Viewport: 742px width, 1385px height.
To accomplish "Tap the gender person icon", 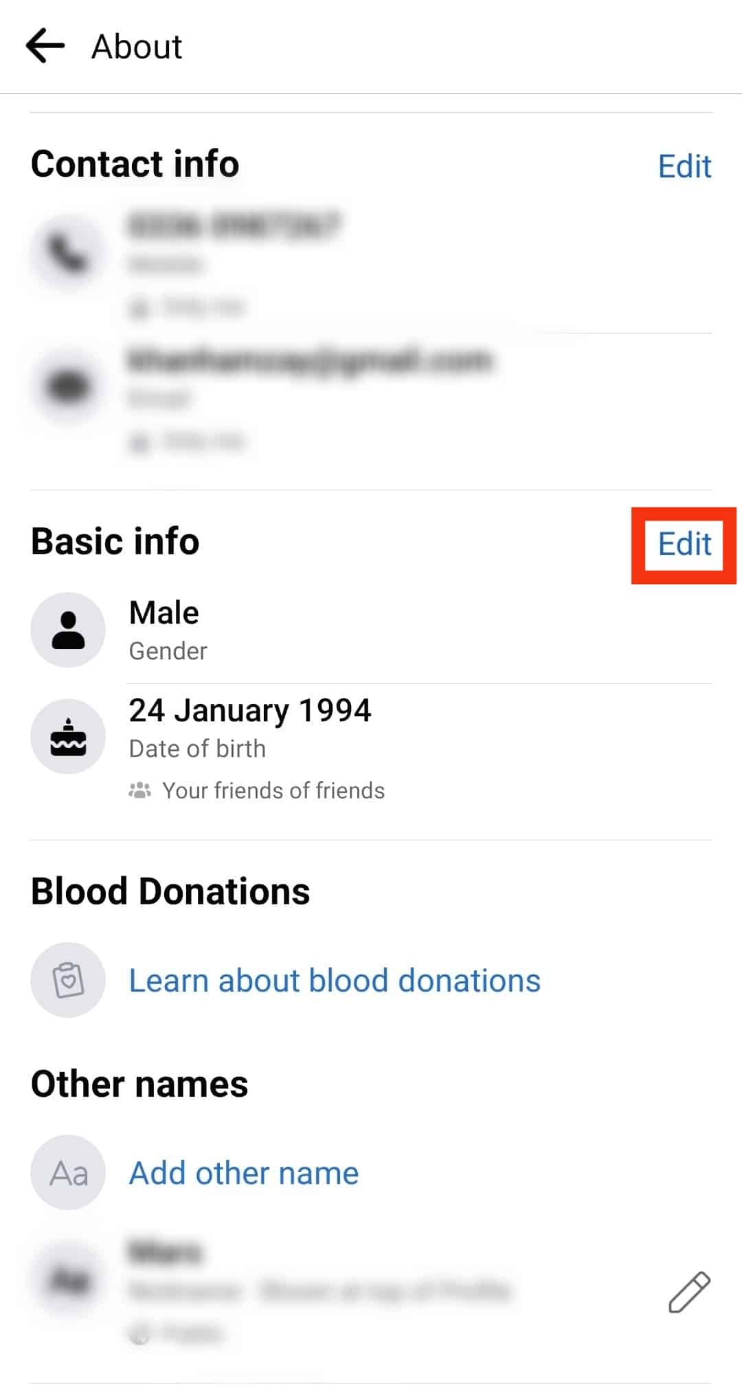I will tap(68, 630).
